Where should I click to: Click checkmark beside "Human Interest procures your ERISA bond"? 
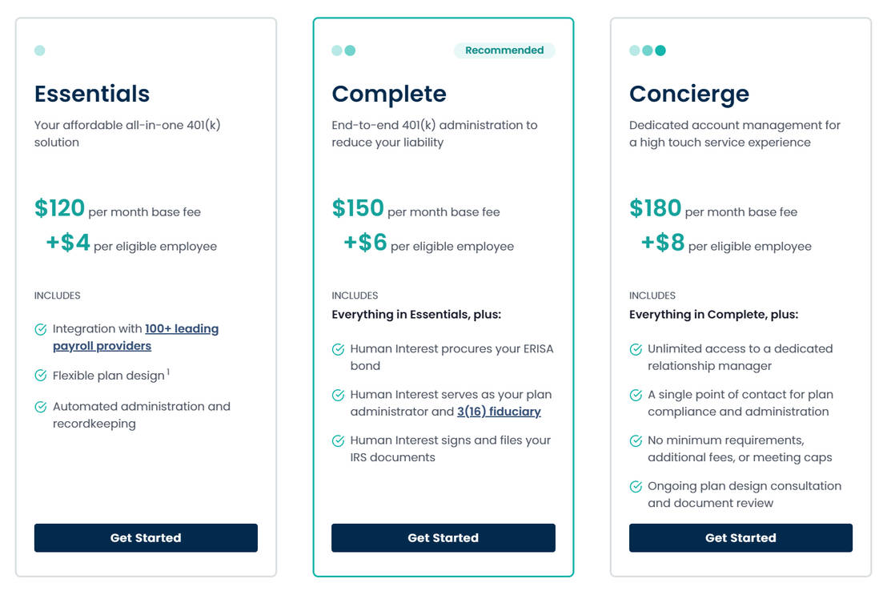pos(337,349)
